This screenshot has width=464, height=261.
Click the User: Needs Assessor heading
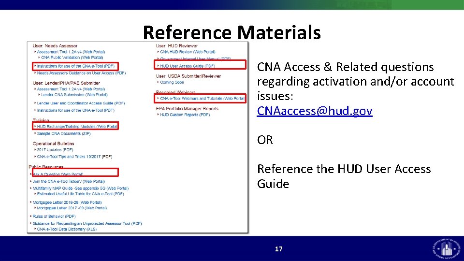tap(55, 46)
